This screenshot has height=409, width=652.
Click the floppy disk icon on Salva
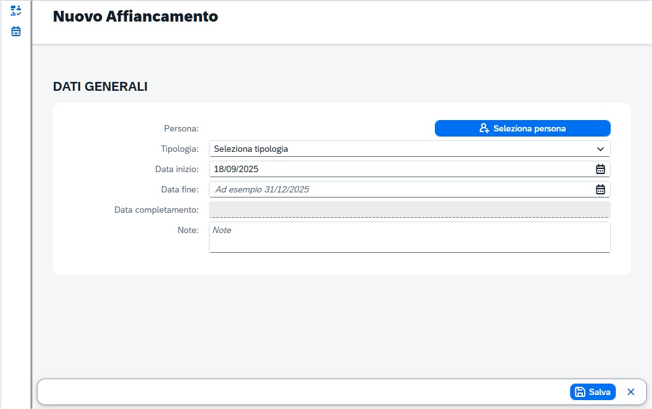(580, 392)
